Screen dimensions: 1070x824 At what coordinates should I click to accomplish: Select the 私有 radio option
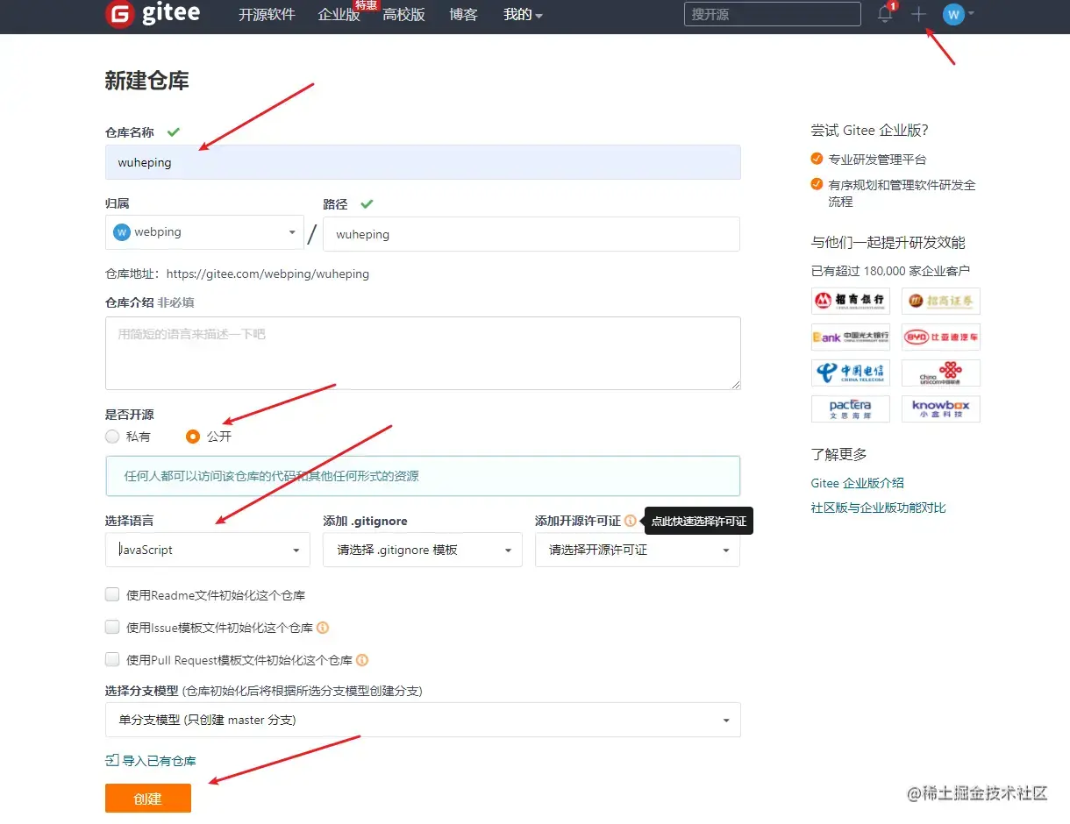tap(112, 437)
